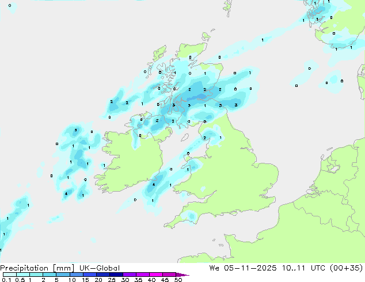Viewport: 365px width, 282px height.
Task: Click the legend arrow tip above 50
Action: pyautogui.click(x=182, y=275)
